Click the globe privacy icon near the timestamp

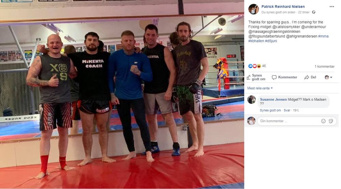(x=314, y=12)
